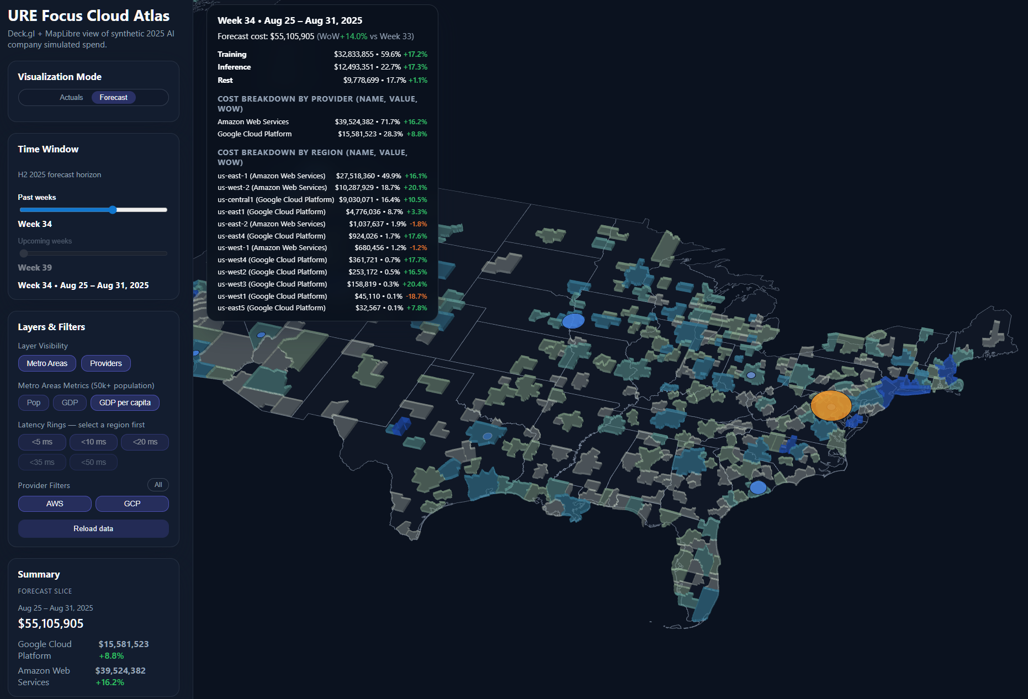Image resolution: width=1028 pixels, height=699 pixels.
Task: Select the Pop metro metric
Action: pos(34,403)
